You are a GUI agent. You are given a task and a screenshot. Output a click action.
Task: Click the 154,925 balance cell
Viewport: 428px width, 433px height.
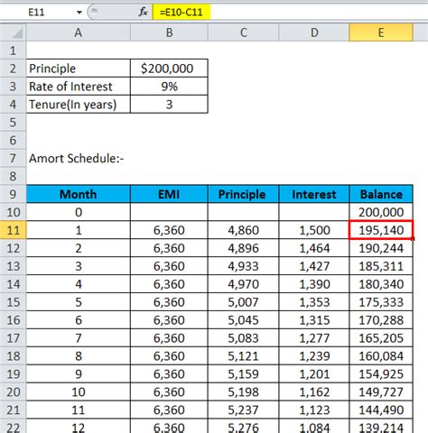(x=381, y=374)
